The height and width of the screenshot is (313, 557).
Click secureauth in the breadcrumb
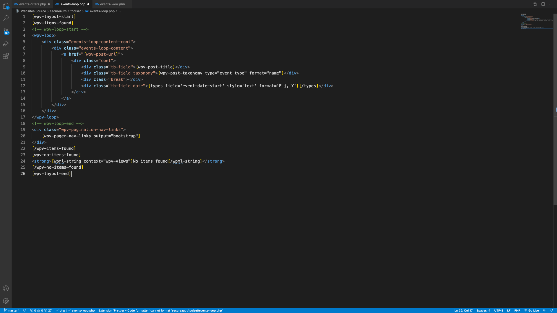click(58, 11)
